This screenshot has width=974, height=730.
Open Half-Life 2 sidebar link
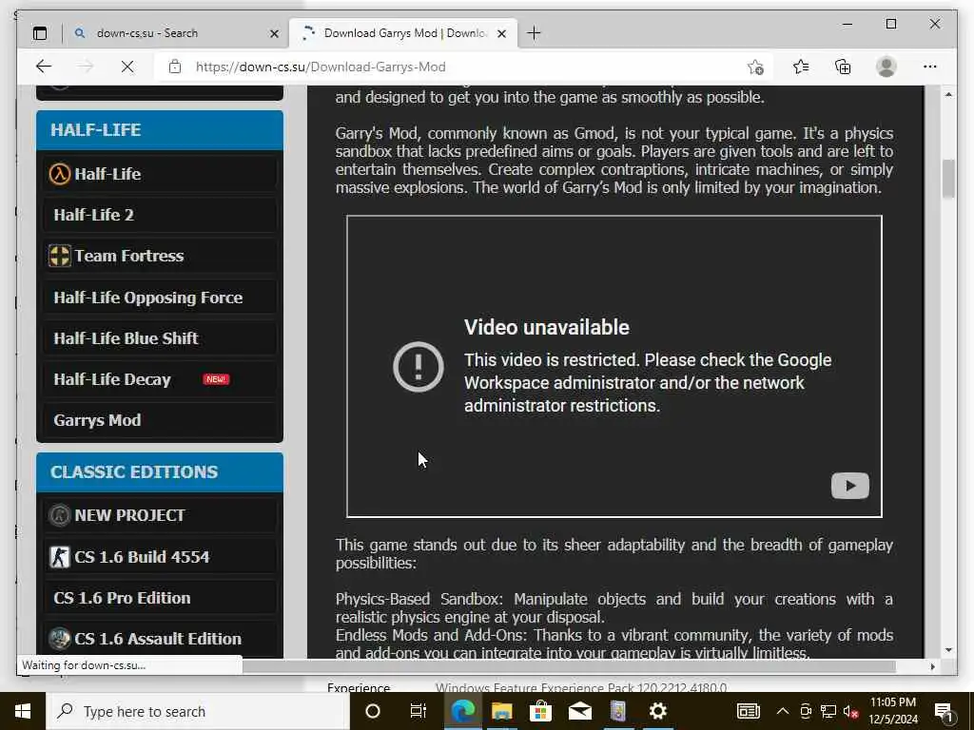point(160,215)
